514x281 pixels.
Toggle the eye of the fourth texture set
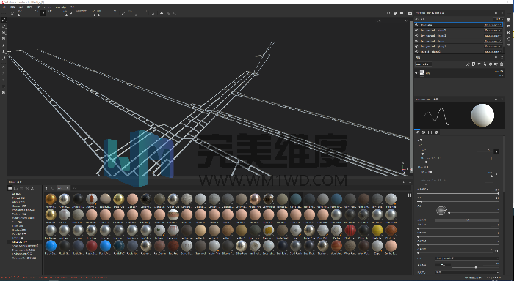tap(416, 41)
